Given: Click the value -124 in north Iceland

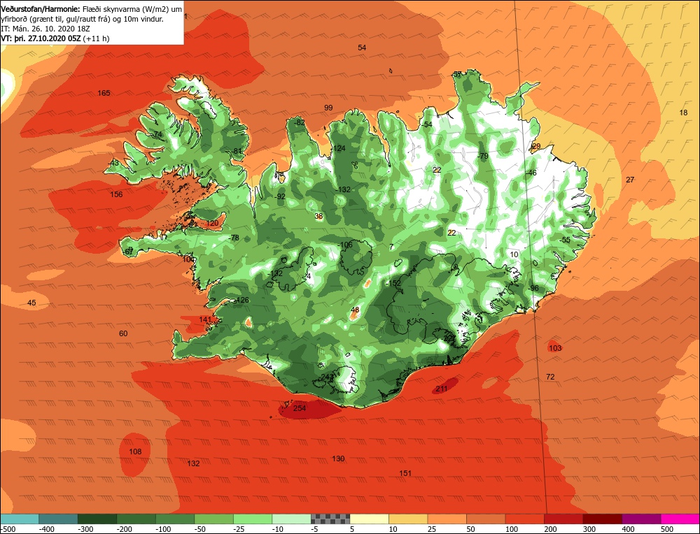Looking at the screenshot, I should (x=338, y=148).
